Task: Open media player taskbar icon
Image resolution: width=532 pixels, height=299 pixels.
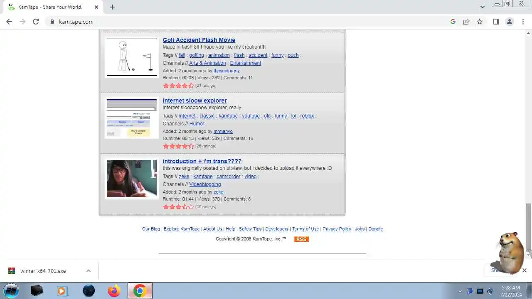Action: [62, 291]
